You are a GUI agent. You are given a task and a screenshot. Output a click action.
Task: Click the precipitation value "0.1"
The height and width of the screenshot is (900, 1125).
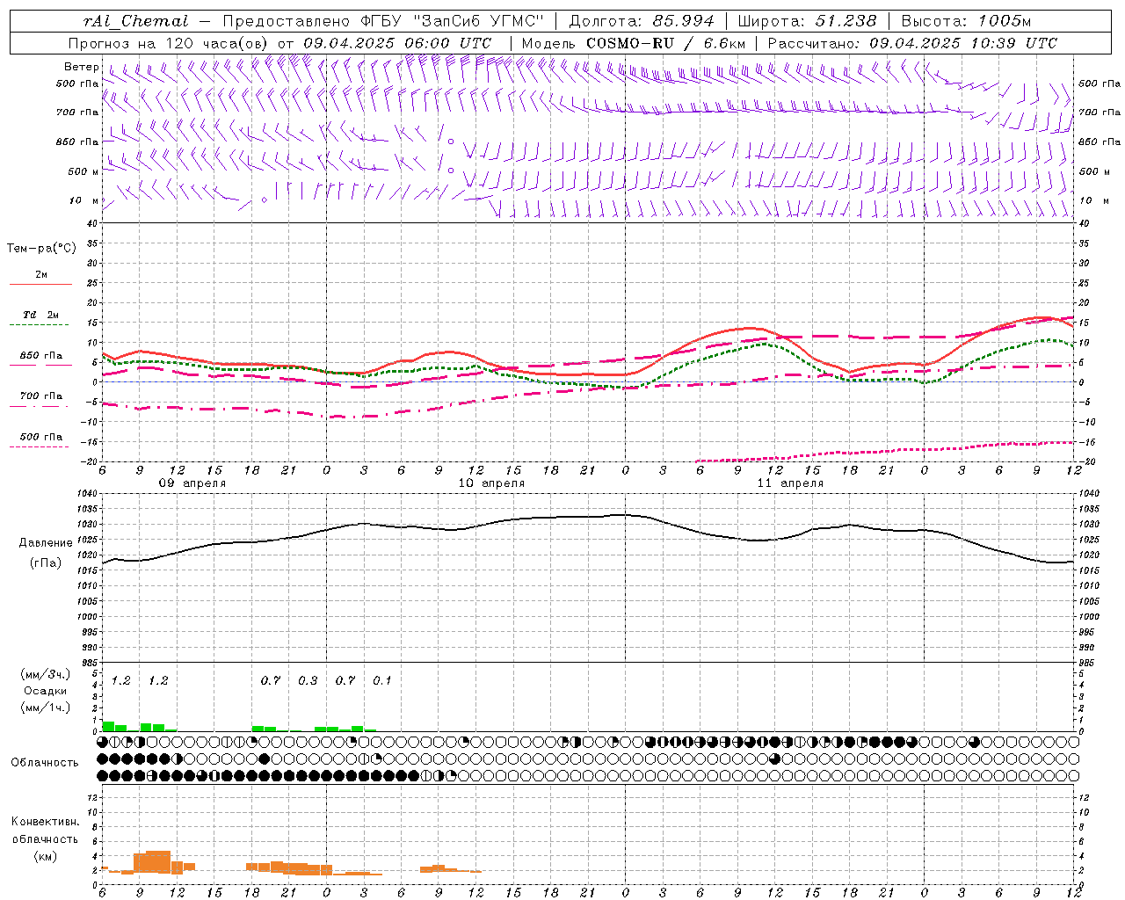click(381, 681)
